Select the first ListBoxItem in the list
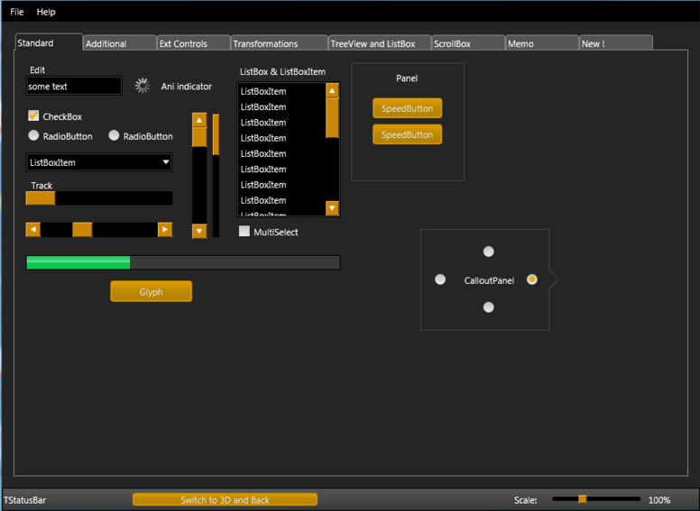This screenshot has height=511, width=700. 281,91
